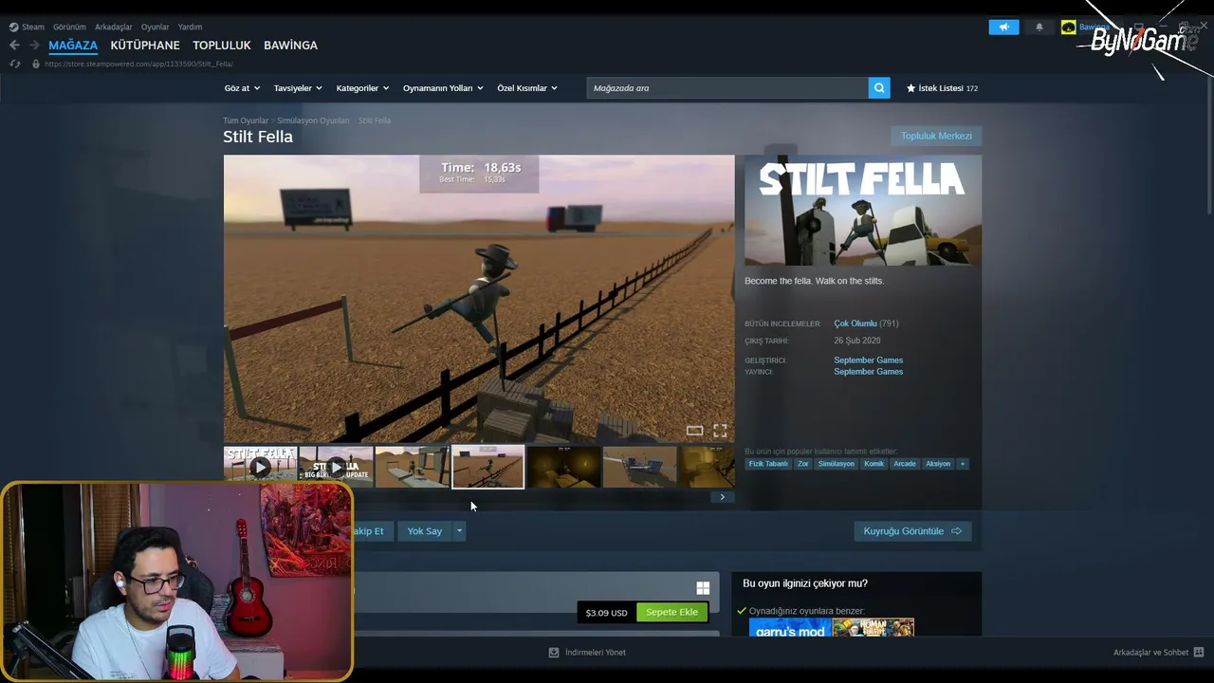The image size is (1214, 683).
Task: Open the announcements megaphone button
Action: tap(1003, 27)
